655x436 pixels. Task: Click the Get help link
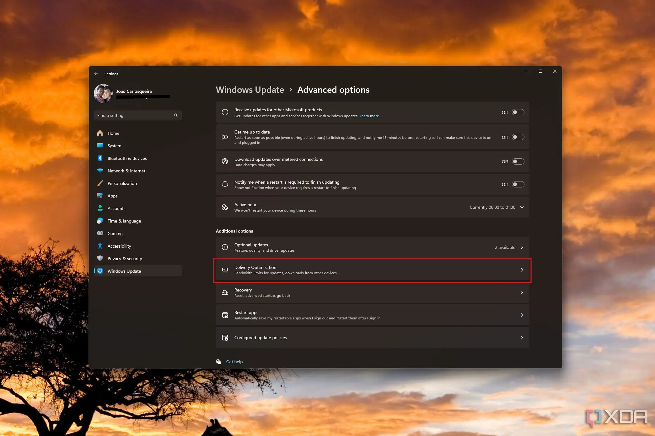[235, 361]
